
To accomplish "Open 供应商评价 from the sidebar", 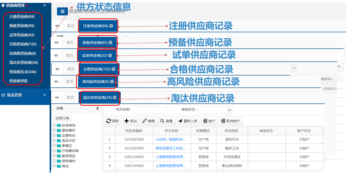I will pos(18,81).
